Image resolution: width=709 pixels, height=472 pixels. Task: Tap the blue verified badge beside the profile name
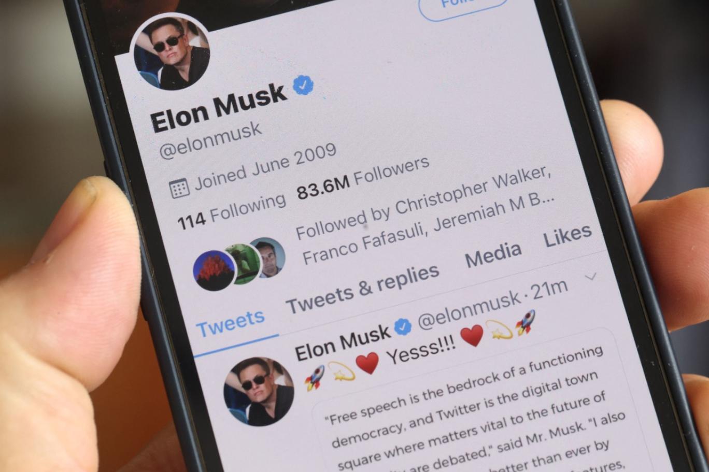pos(303,84)
